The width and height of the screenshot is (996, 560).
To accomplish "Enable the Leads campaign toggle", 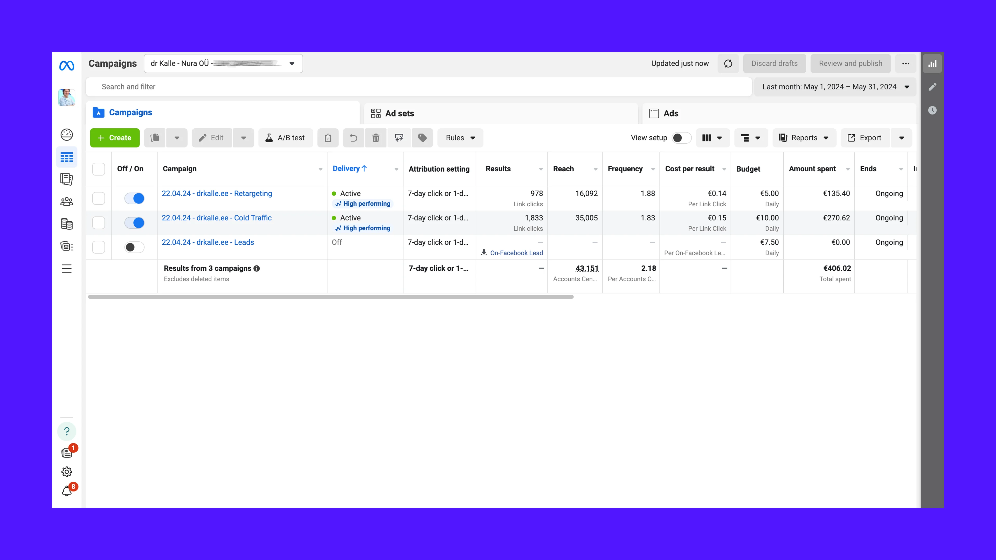I will (x=134, y=247).
